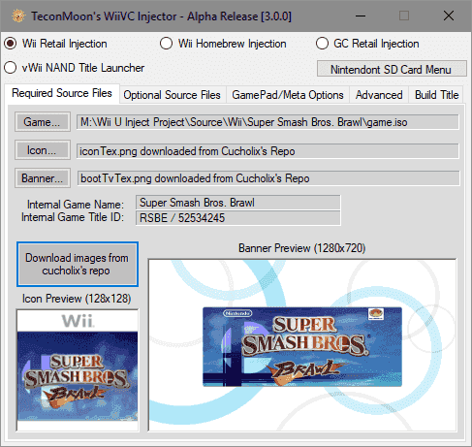
Task: Choose an icon via Icon... button
Action: [43, 150]
